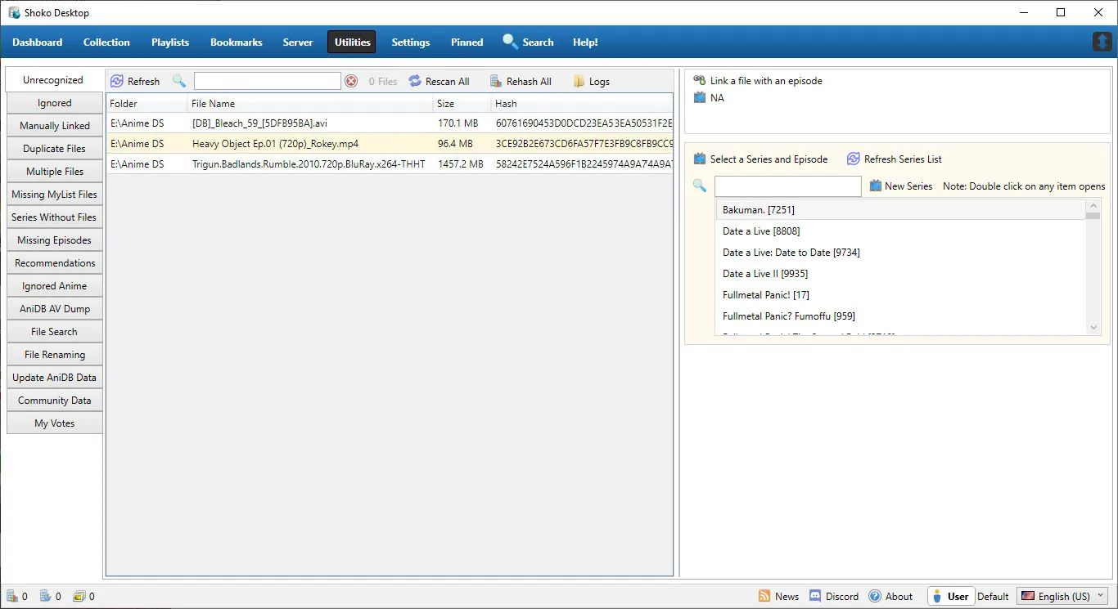Open the Server menu
The image size is (1118, 609).
pos(298,42)
